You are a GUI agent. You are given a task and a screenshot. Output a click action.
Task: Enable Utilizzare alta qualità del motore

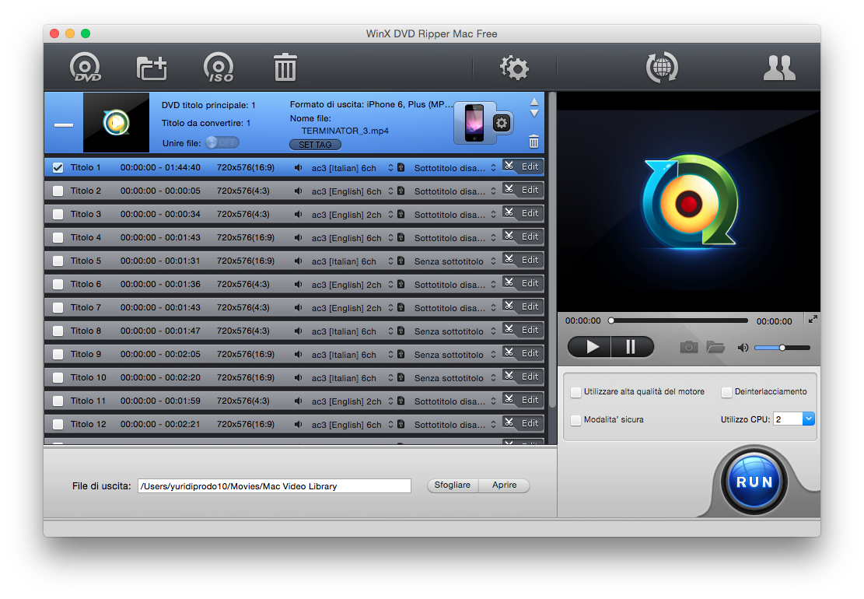[x=575, y=392]
